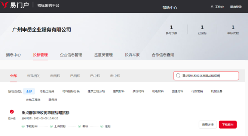Image resolution: width=248 pixels, height=136 pixels.
Task: Select 装饰材料 bid type
Action: 138,91
